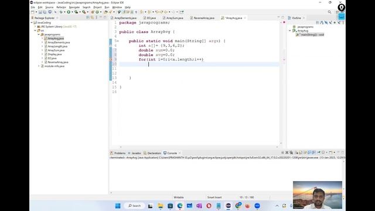Toggle Hide Fields in the Outline toolbar
Viewport: 375px width, 211px height.
tap(326, 22)
